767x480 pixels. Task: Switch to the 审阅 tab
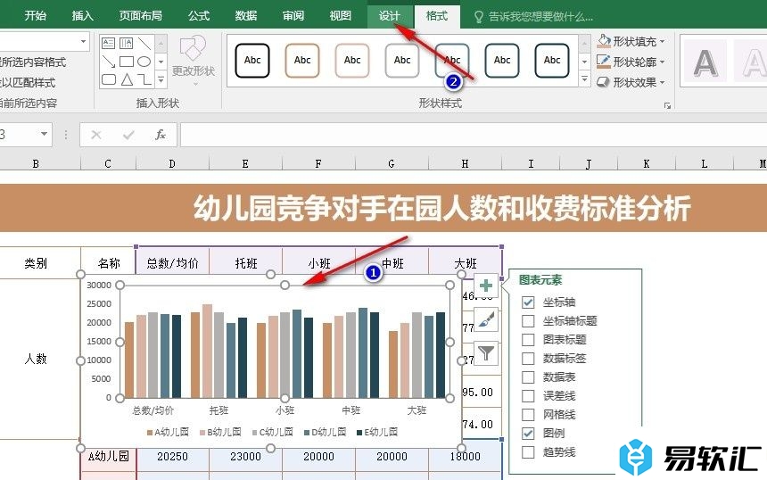(x=293, y=16)
